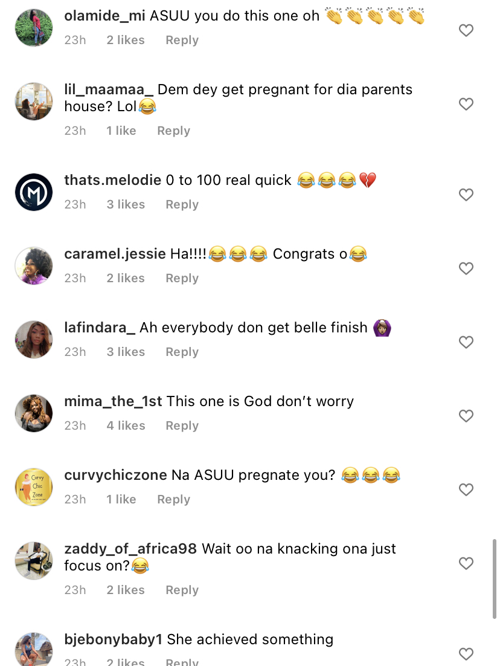Viewport: 500px width, 666px height.
Task: Like curvychiczone's comment
Action: (x=466, y=490)
